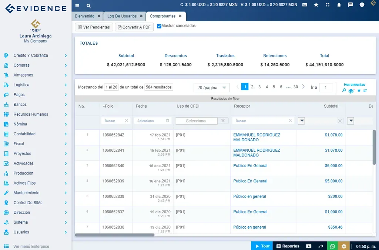Click the Convertir A PDF button
Screen dimensions: 379x250
[x=134, y=27]
